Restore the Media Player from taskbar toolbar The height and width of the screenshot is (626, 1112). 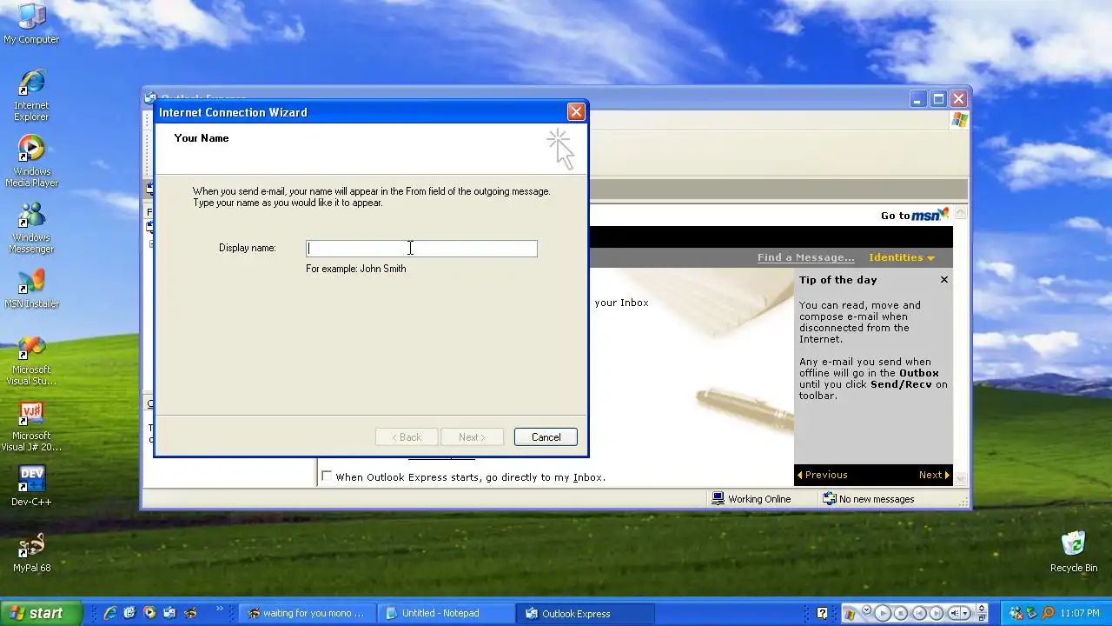click(x=982, y=618)
